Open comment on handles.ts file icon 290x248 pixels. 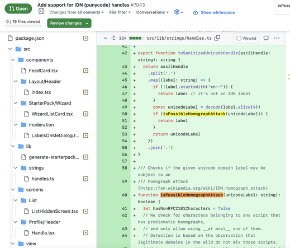(266, 38)
